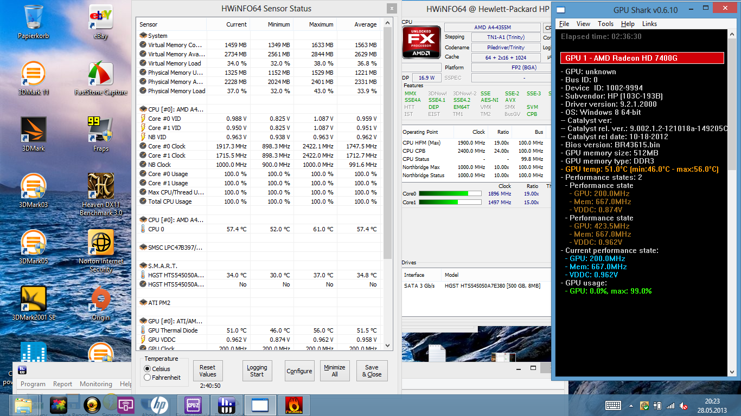
Task: Open Links menu in GPU Shark
Action: 649,24
